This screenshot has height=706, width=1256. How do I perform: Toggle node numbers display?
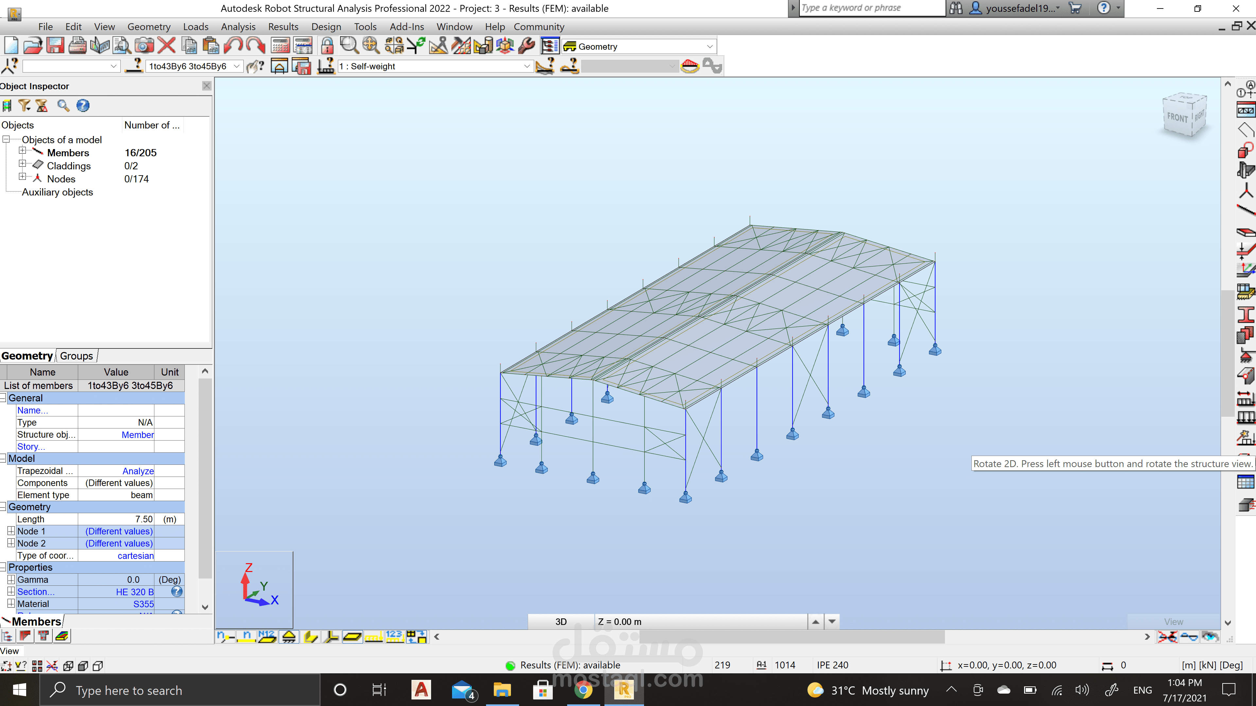pyautogui.click(x=225, y=637)
